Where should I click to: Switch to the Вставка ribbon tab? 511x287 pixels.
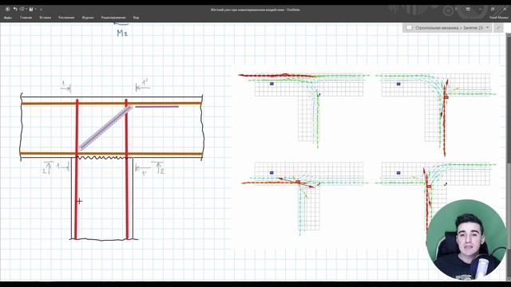[x=46, y=18]
